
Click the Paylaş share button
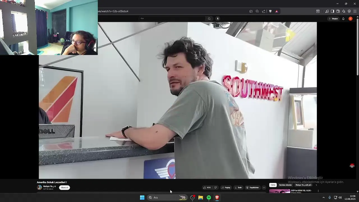click(x=226, y=187)
